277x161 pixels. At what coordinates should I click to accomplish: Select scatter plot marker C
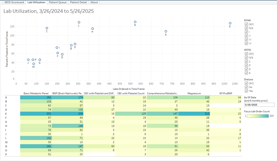tap(47, 28)
